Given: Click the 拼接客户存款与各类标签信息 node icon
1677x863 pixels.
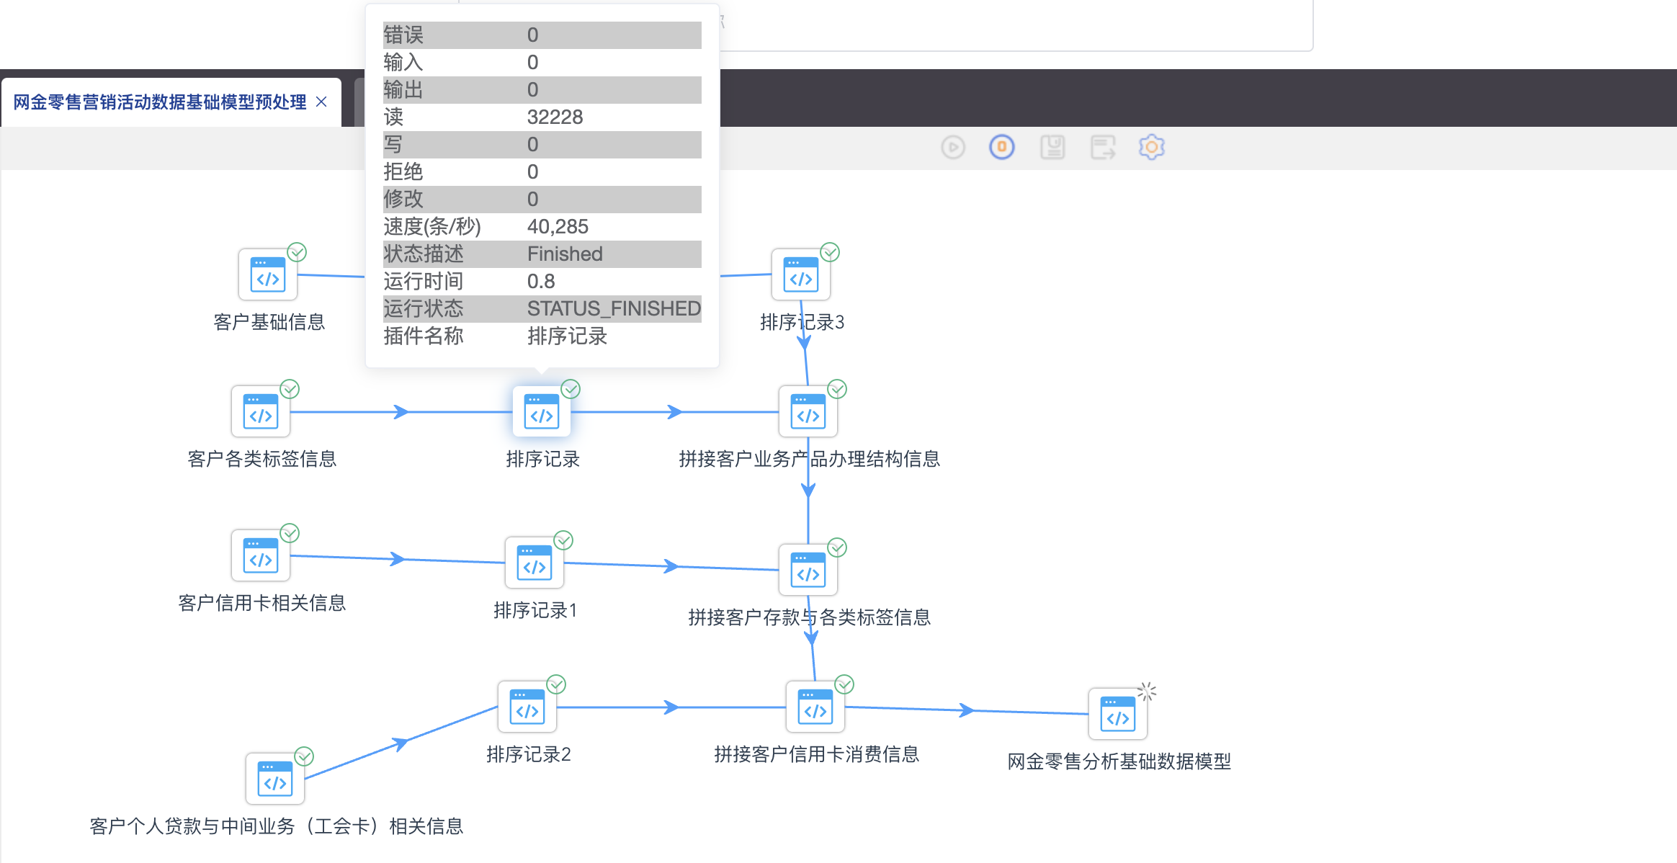Looking at the screenshot, I should [x=808, y=570].
